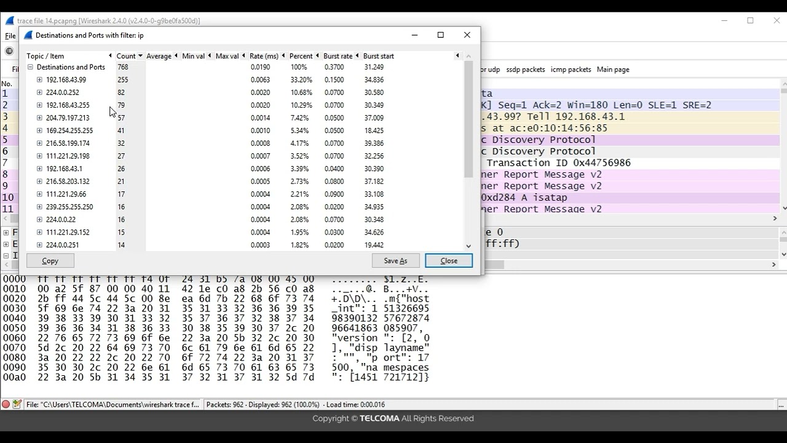Click the statistics list vertical scrollbar thumb

coord(469,119)
